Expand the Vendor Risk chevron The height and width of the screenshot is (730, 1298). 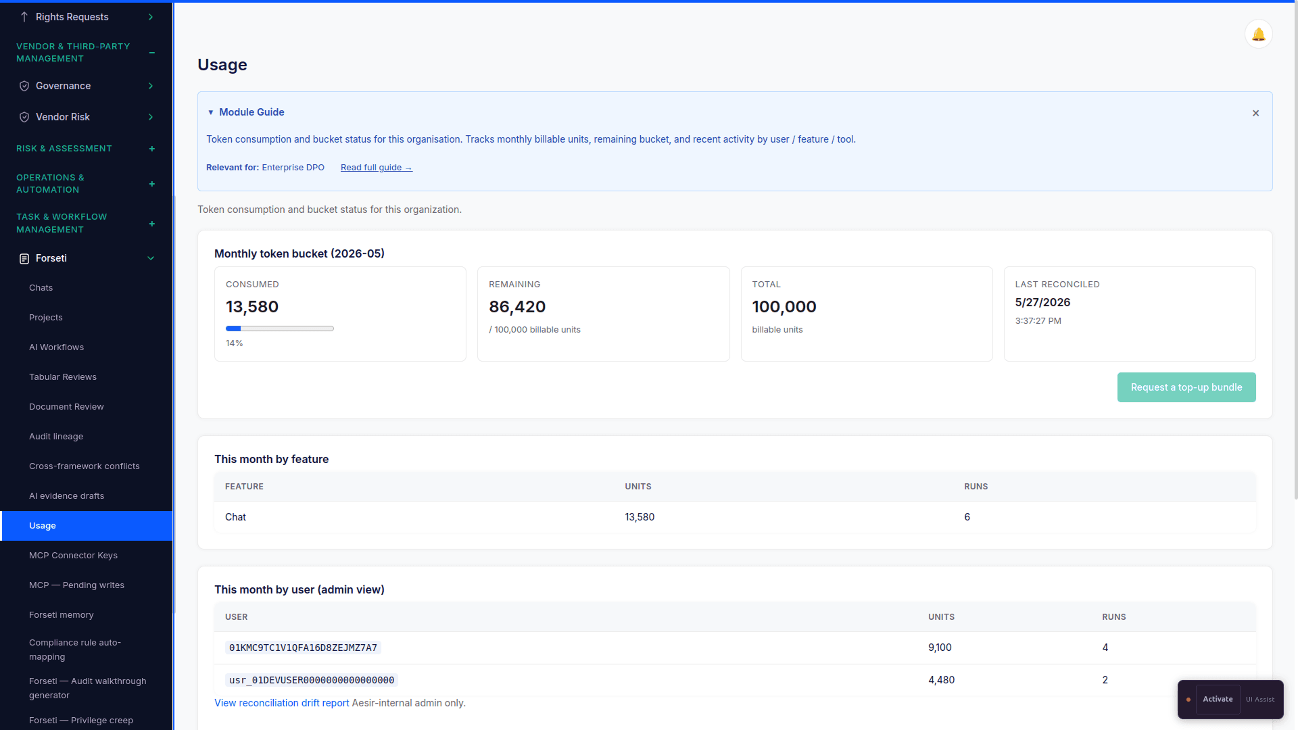coord(151,117)
